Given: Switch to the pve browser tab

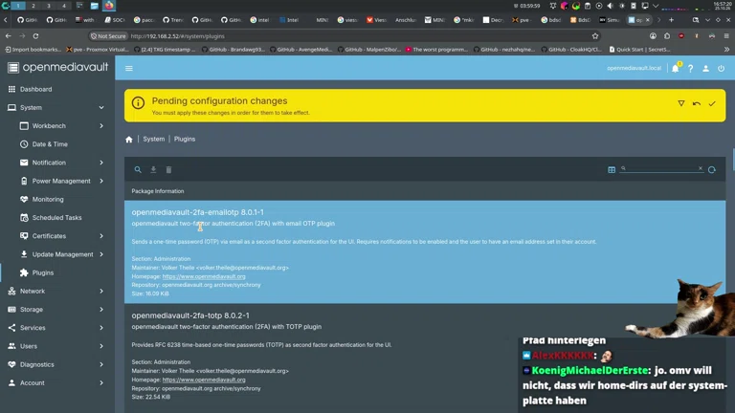Looking at the screenshot, I should [x=522, y=20].
